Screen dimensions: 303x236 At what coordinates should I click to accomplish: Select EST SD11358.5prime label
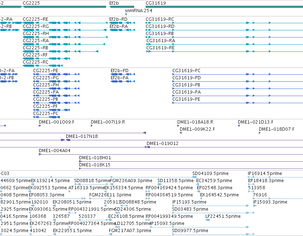click(175, 181)
